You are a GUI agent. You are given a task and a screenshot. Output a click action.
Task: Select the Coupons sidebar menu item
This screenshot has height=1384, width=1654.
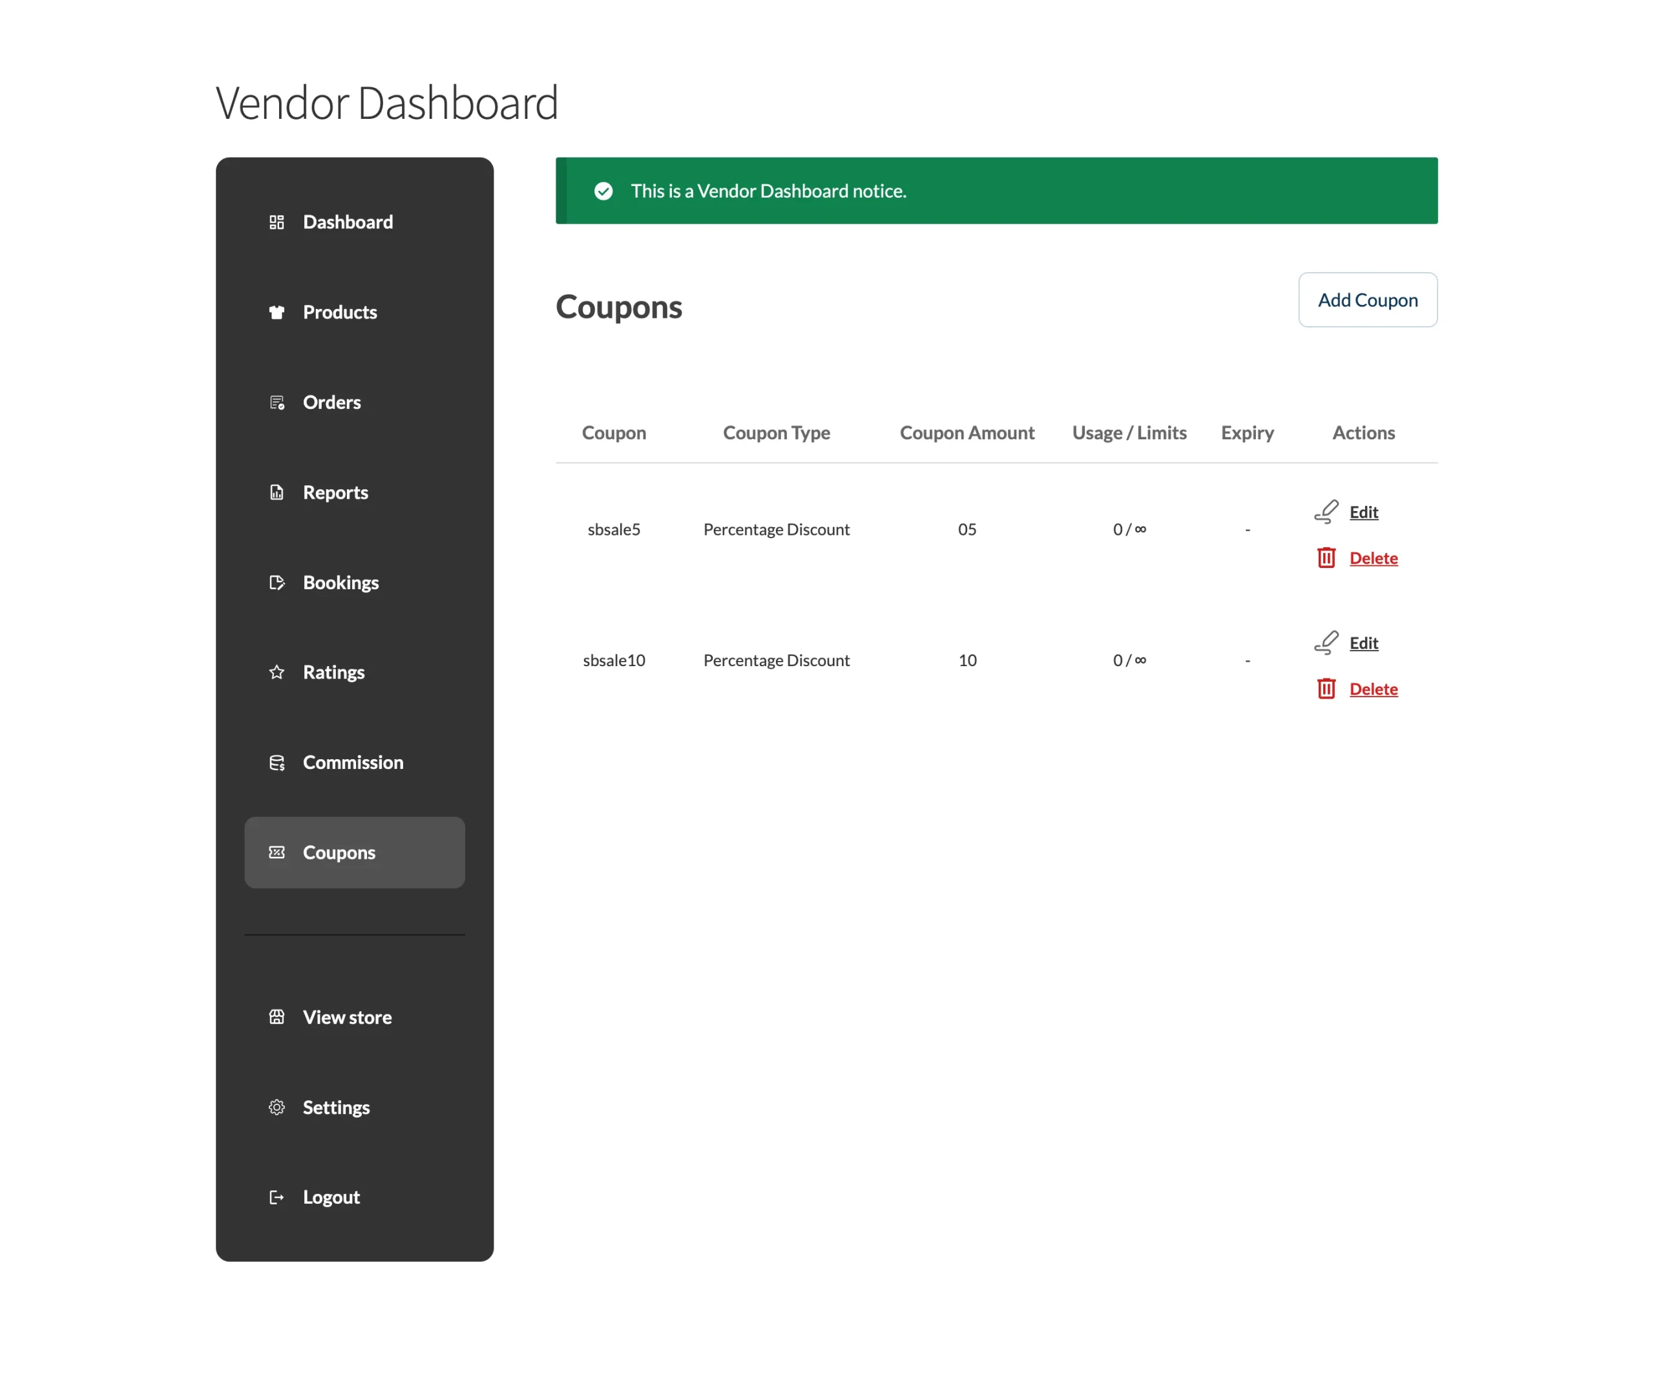point(355,852)
